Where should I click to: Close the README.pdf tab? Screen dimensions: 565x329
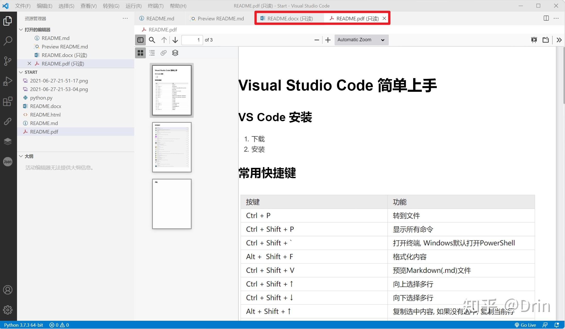click(384, 18)
